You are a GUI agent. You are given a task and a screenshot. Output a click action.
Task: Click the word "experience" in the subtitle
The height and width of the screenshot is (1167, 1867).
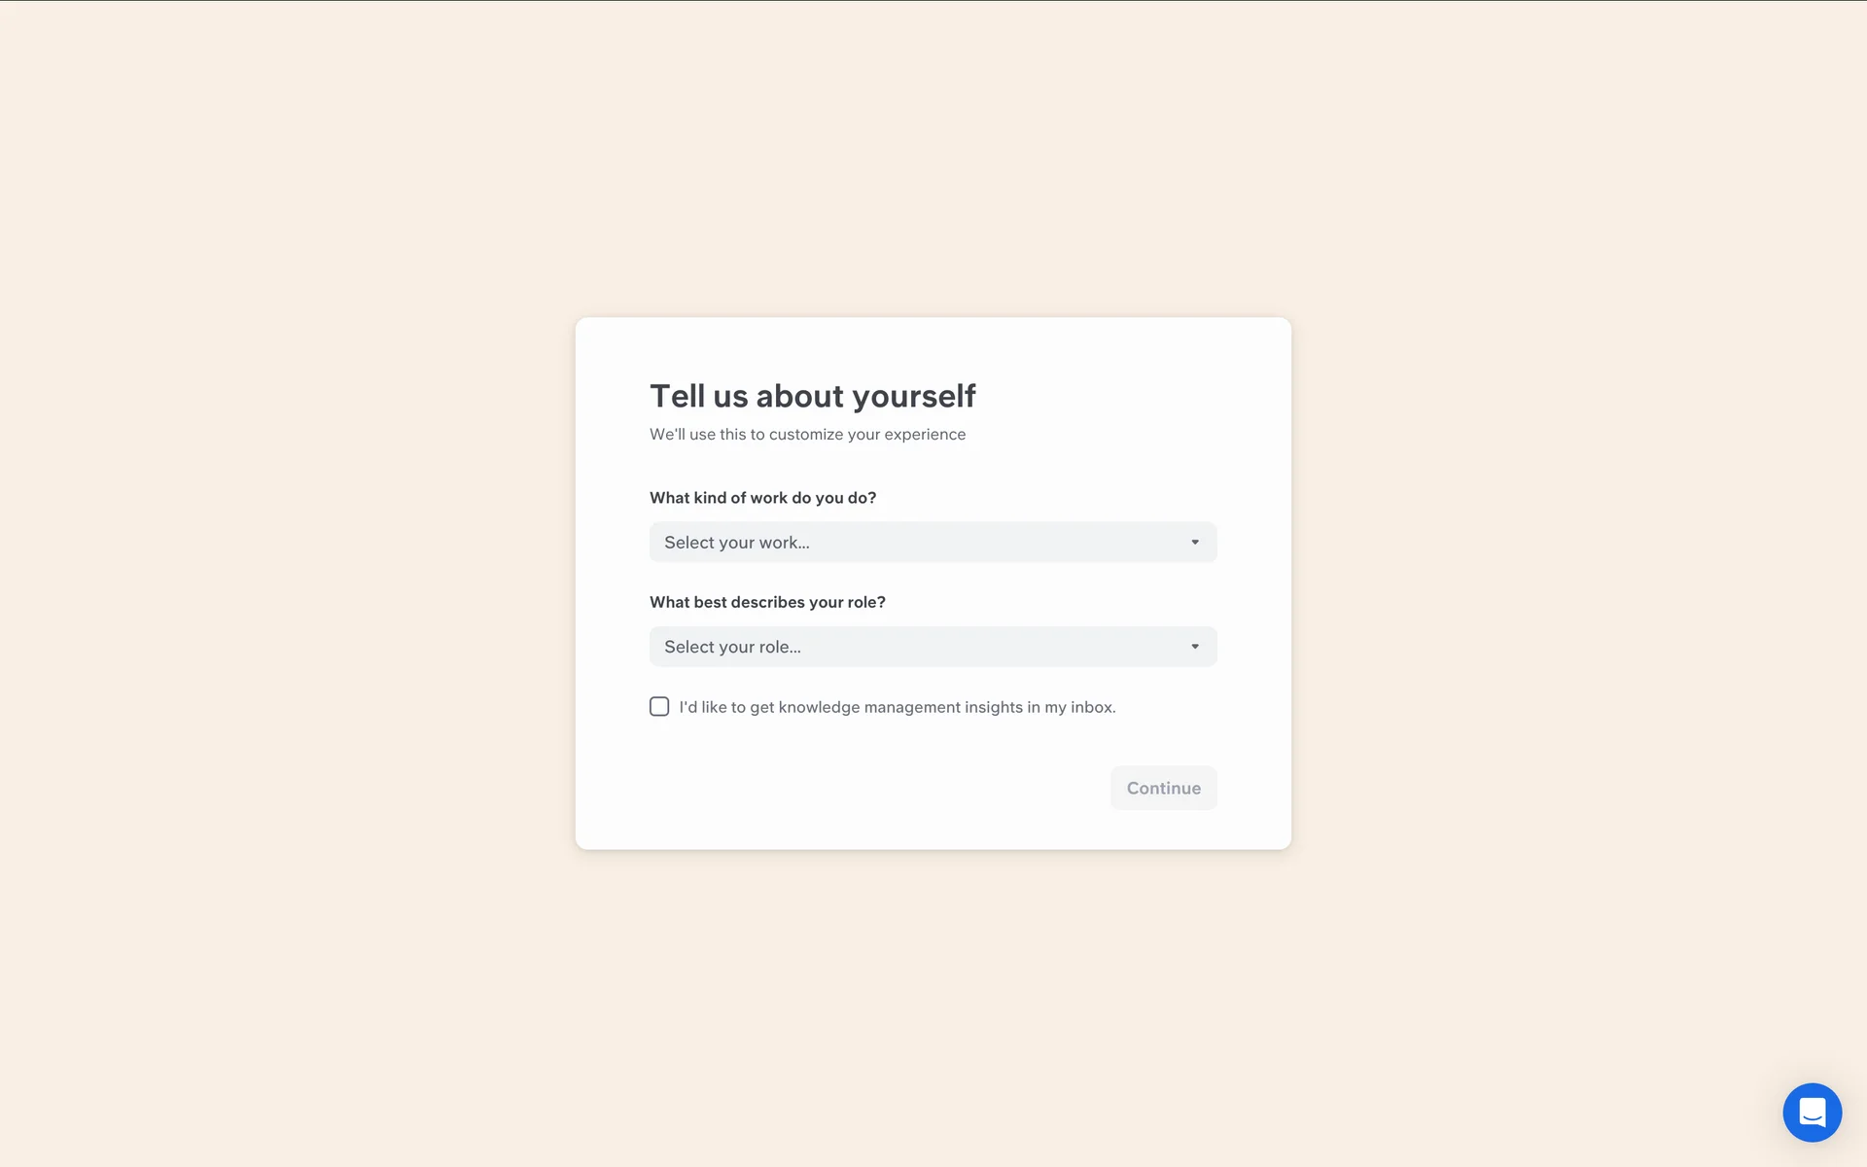pyautogui.click(x=925, y=435)
